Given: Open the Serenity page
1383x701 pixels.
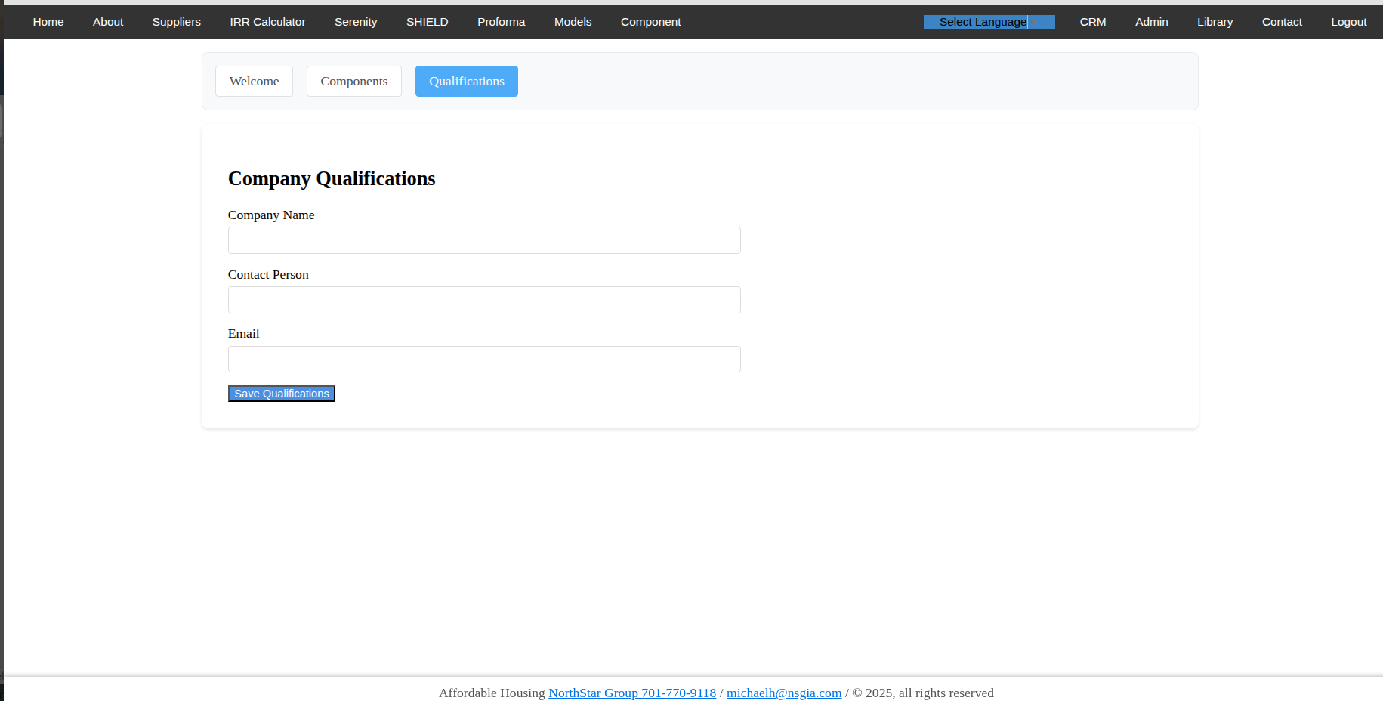Looking at the screenshot, I should pyautogui.click(x=355, y=22).
